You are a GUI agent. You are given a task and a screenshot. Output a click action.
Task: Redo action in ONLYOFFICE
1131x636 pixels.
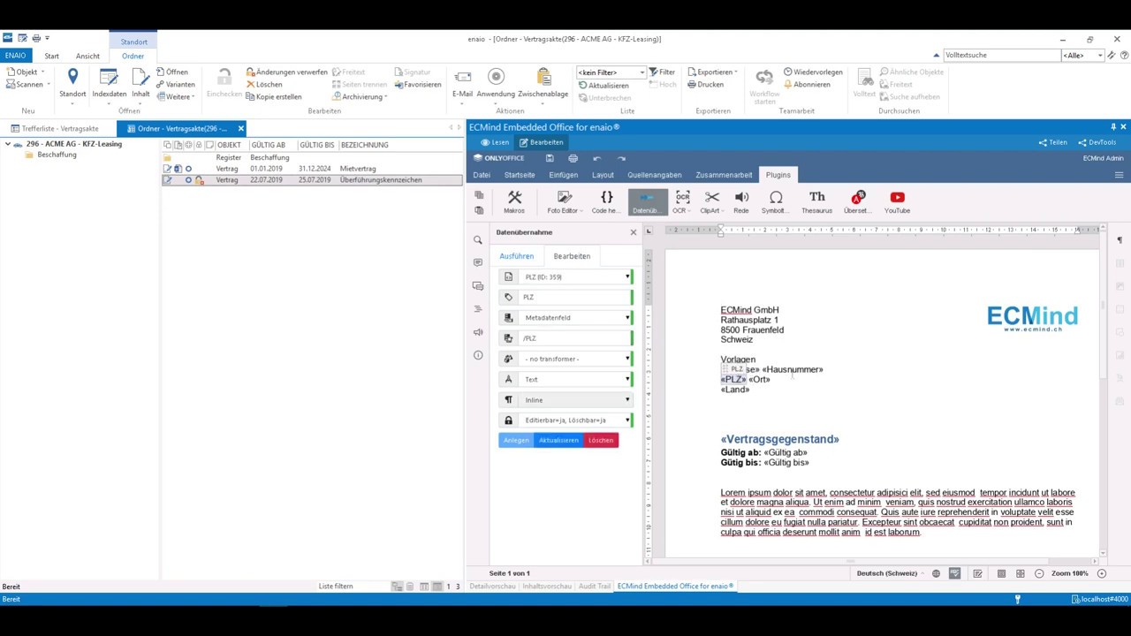pyautogui.click(x=621, y=158)
